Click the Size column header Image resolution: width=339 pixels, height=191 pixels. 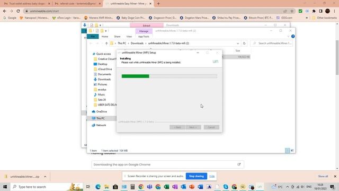click(238, 50)
